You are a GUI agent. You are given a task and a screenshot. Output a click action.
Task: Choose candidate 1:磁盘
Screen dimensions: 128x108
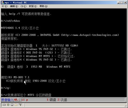tap(51, 100)
